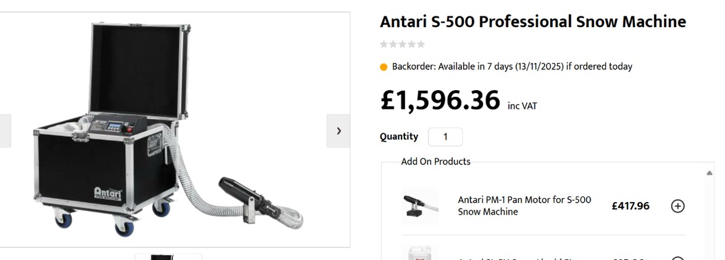Image resolution: width=725 pixels, height=260 pixels.
Task: Click the previous image button at left edge
Action: [4, 131]
